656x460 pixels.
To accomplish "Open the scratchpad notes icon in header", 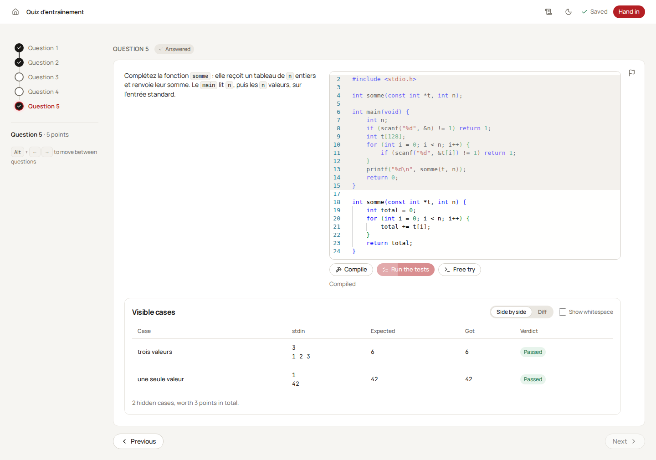I will pyautogui.click(x=548, y=12).
